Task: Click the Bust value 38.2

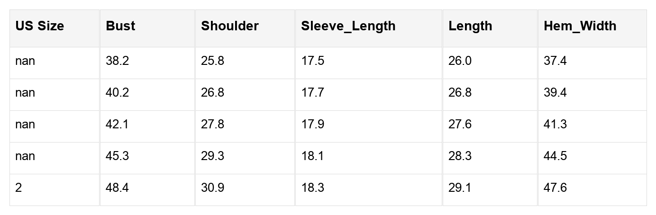Action: pos(117,61)
